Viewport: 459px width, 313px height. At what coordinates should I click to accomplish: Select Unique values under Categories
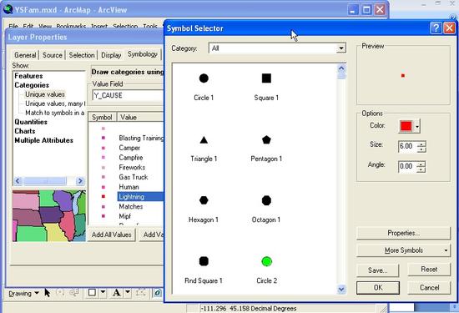click(45, 94)
